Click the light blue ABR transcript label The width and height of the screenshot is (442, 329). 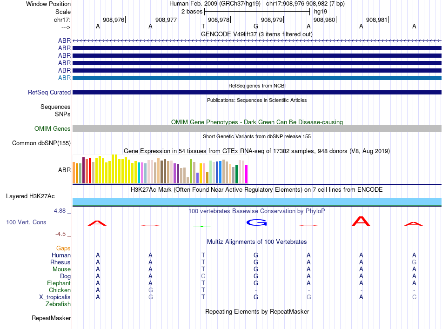pos(64,78)
